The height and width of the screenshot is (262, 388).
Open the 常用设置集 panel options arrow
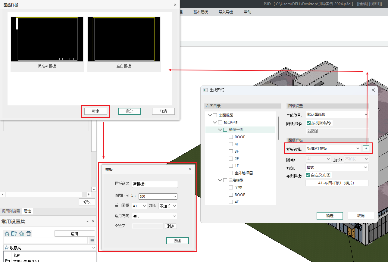tap(88, 221)
